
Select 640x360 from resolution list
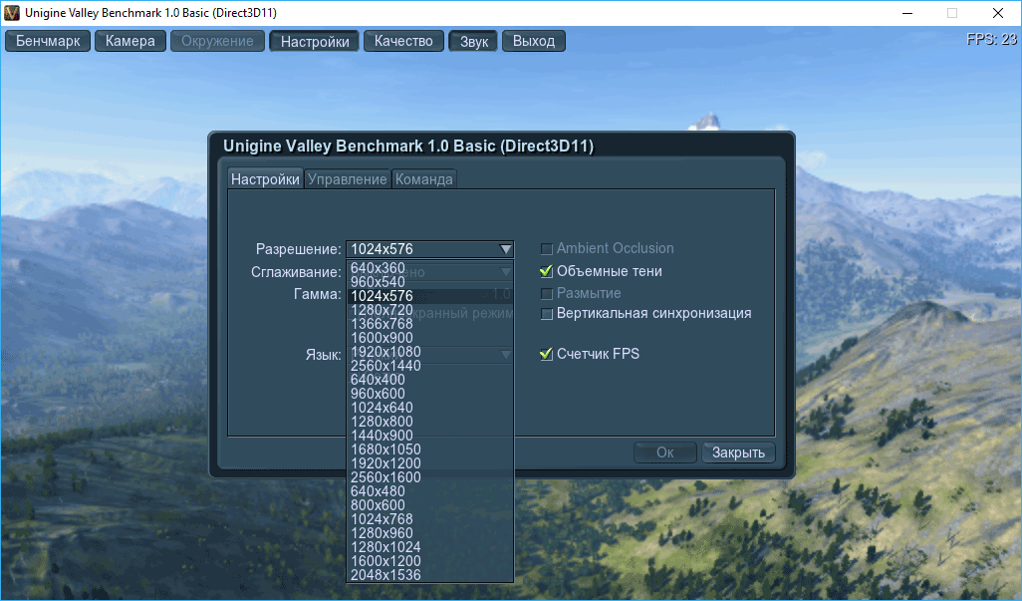(430, 268)
